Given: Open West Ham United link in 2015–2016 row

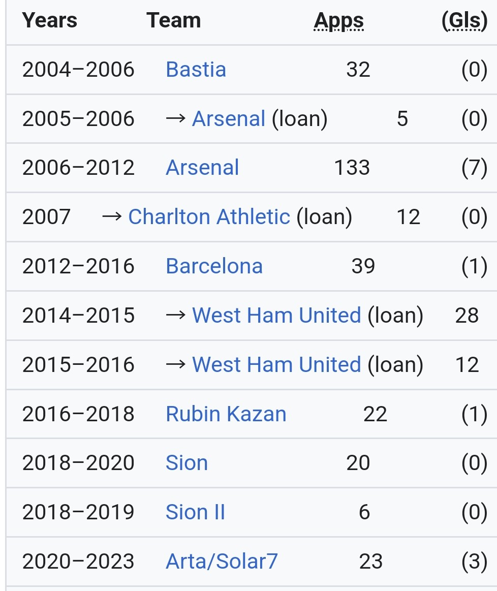Looking at the screenshot, I should click(x=276, y=364).
